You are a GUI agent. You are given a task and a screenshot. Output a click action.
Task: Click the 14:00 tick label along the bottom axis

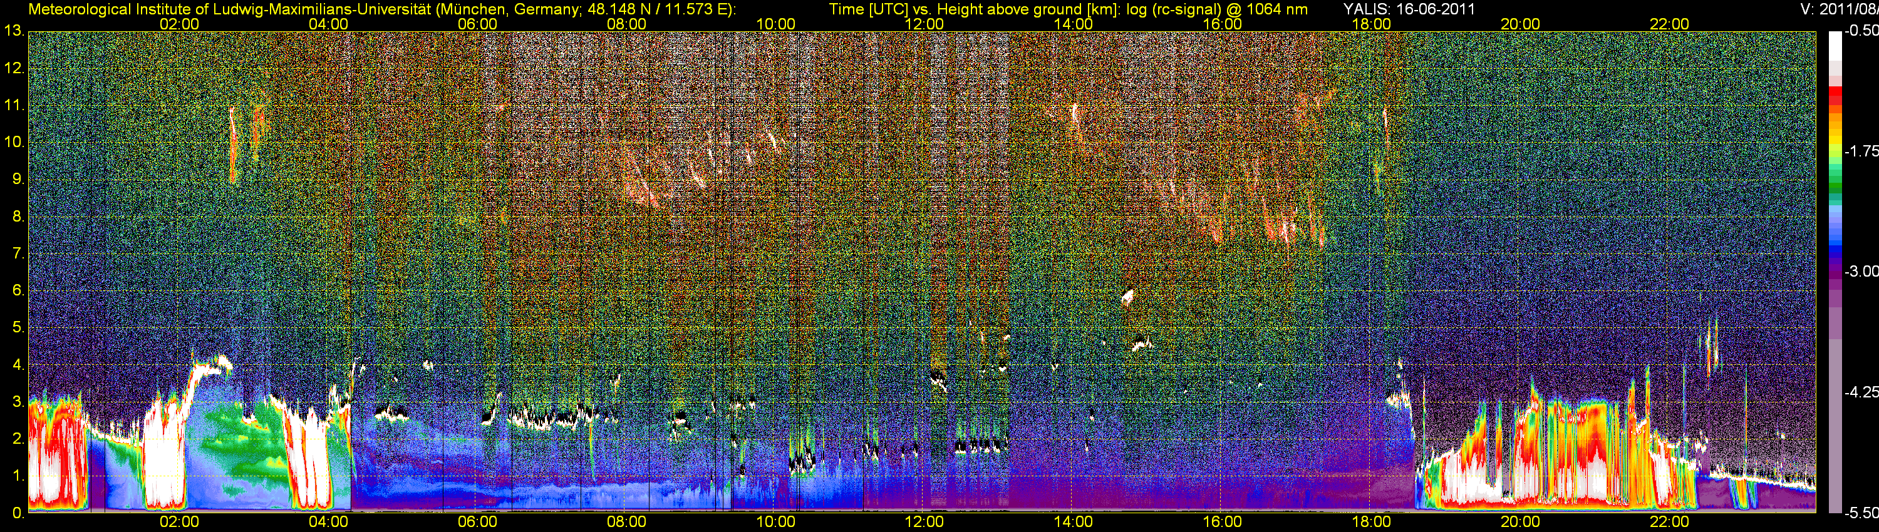coord(1074,522)
